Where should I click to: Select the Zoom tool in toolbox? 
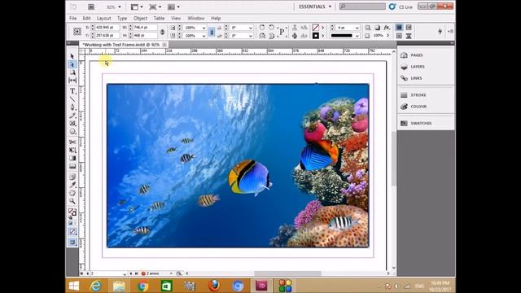(72, 201)
